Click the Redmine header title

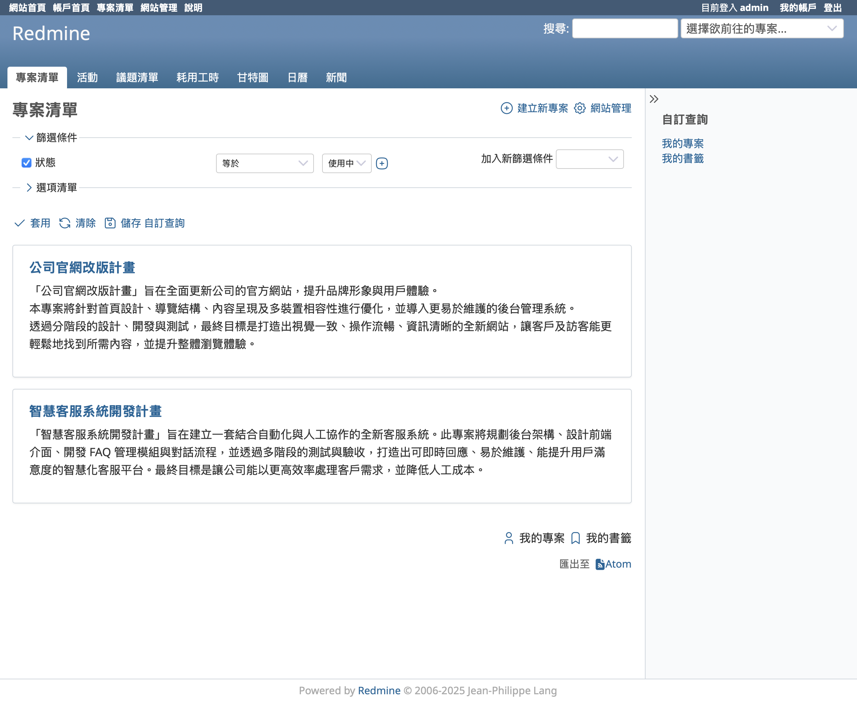(51, 33)
